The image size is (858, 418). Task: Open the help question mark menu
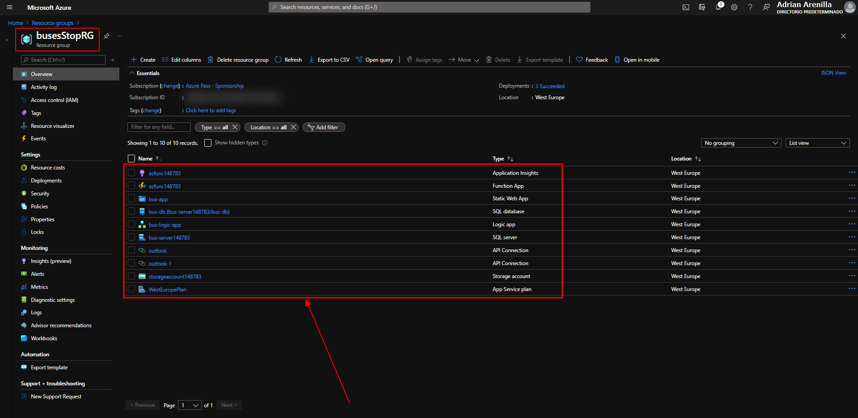[750, 7]
